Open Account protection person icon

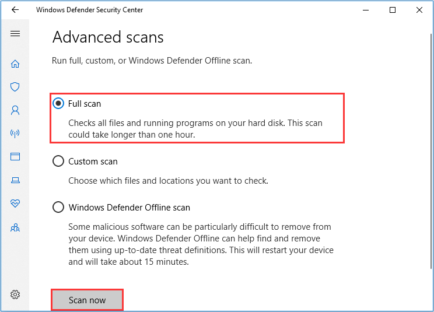click(x=15, y=110)
